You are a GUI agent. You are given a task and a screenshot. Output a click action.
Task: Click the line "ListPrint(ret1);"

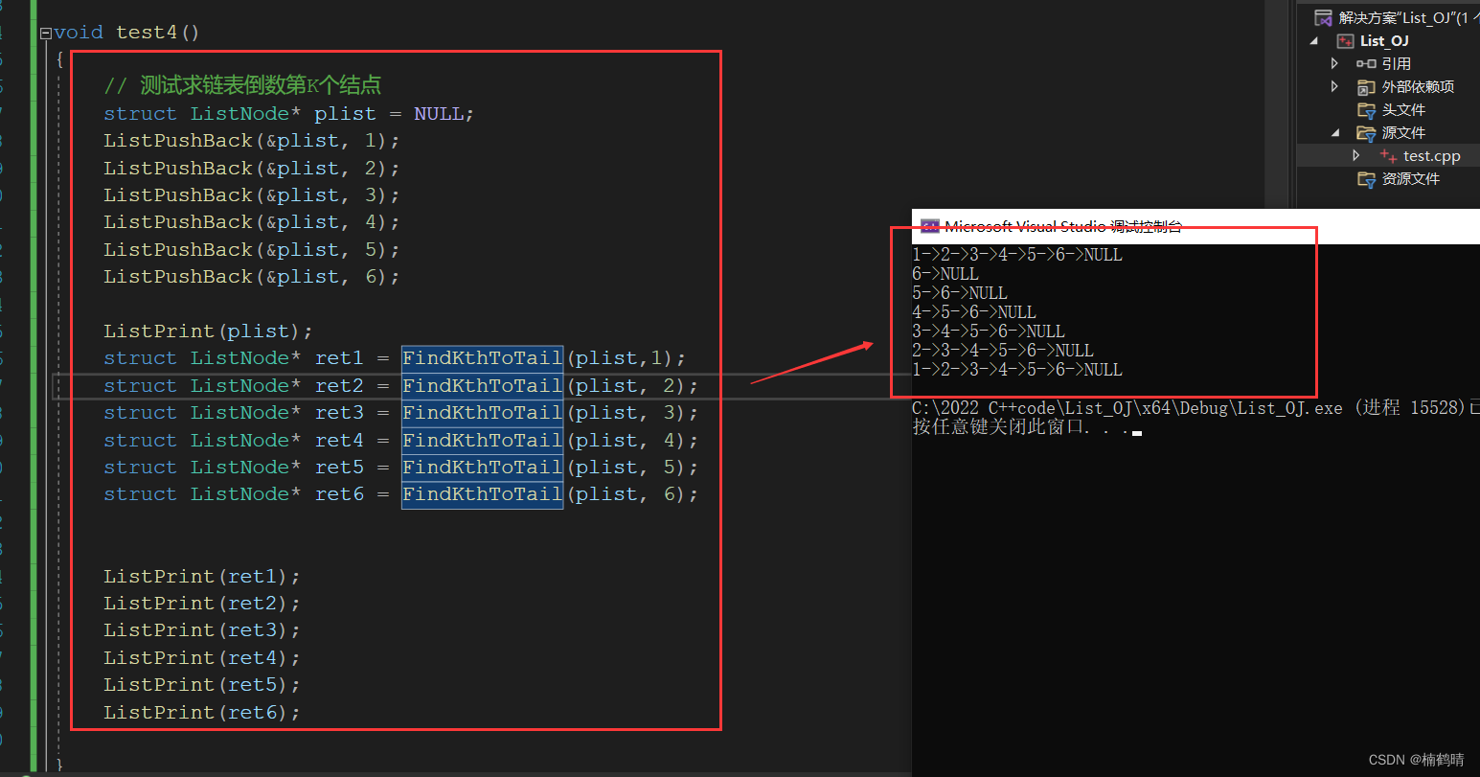[202, 577]
